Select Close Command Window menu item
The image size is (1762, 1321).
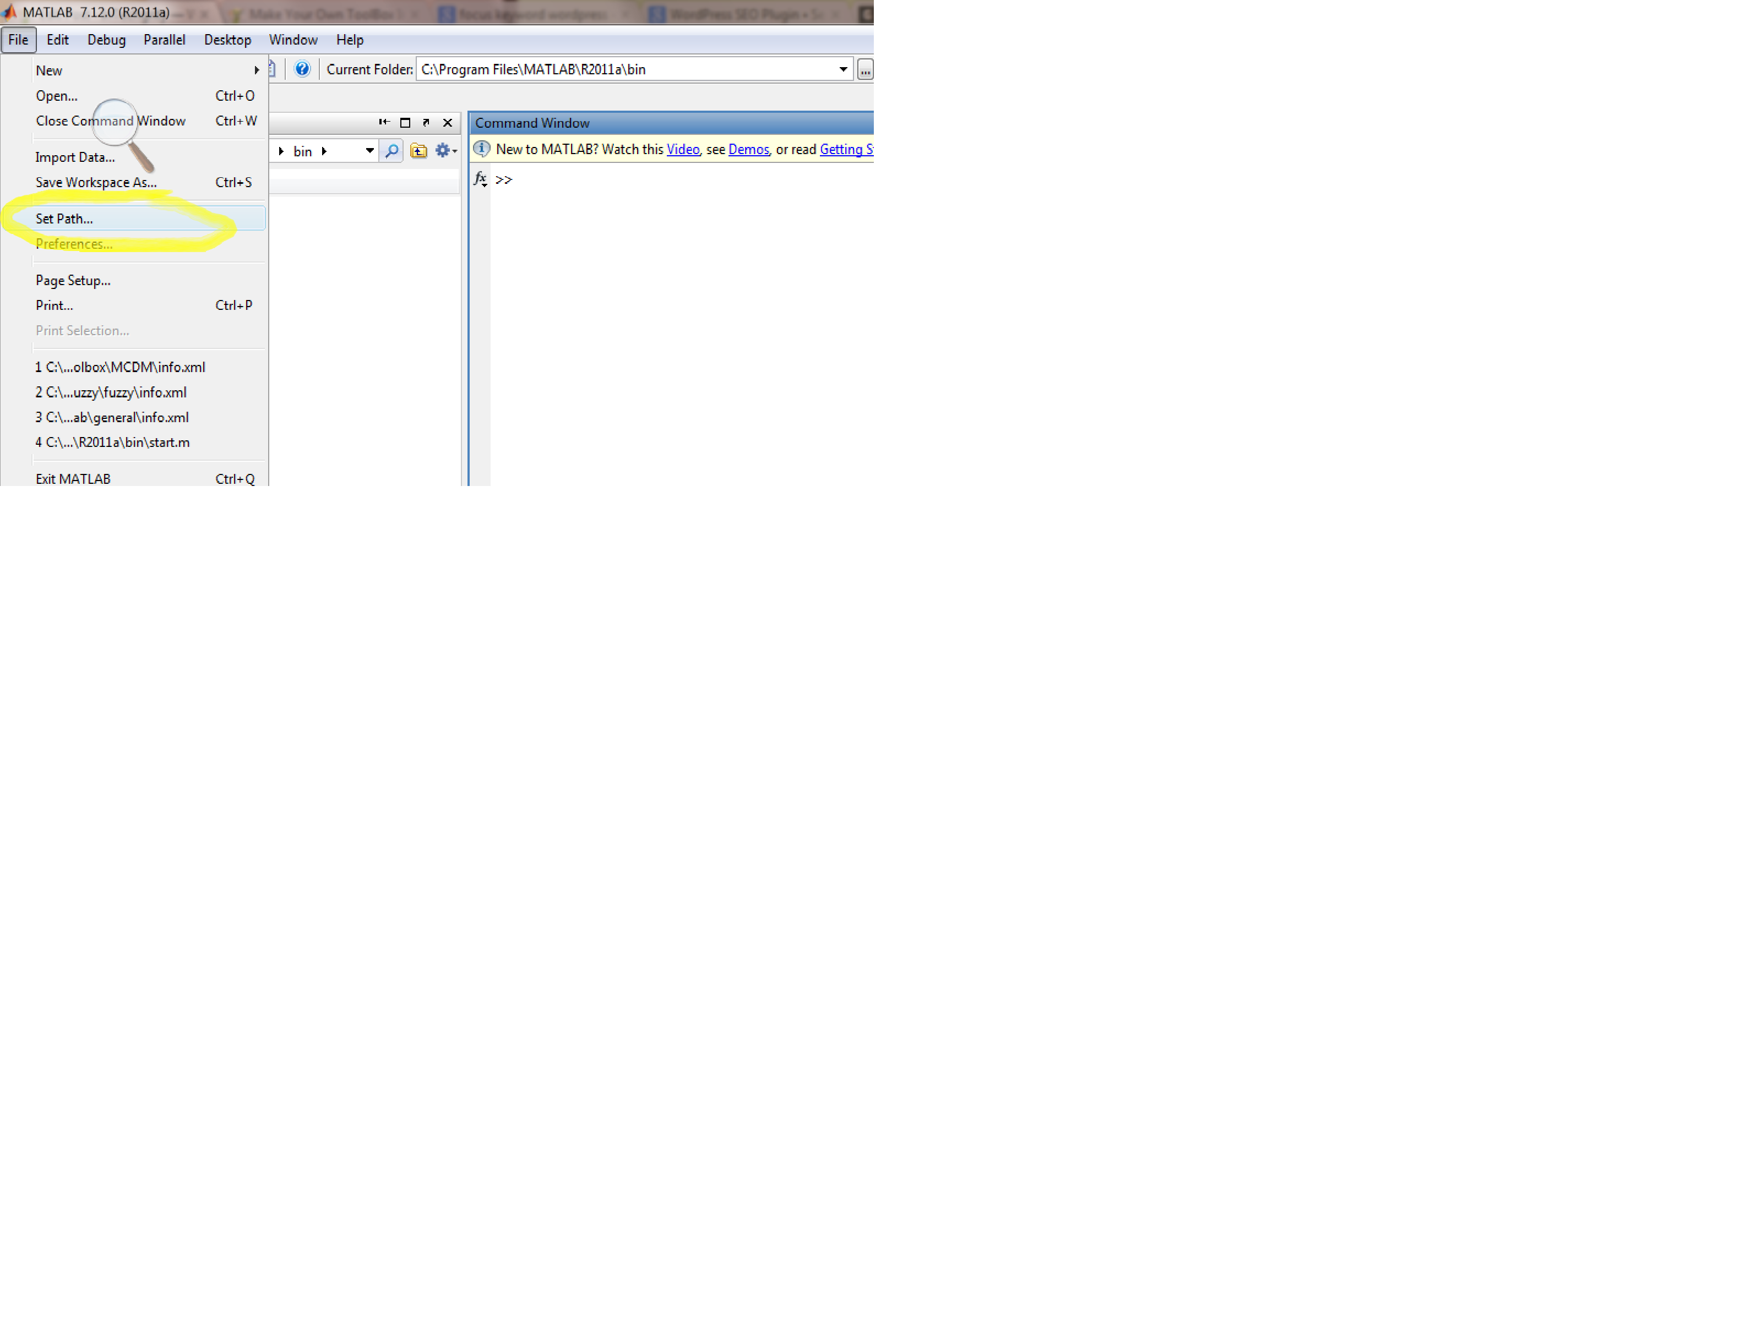click(148, 121)
